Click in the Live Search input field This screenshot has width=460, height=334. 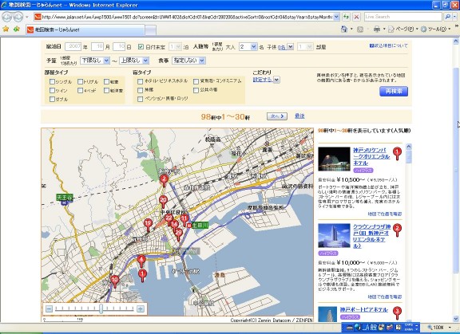[x=403, y=17]
